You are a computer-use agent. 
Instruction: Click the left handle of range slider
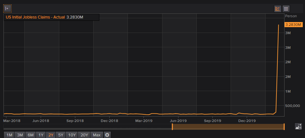pos(172,127)
